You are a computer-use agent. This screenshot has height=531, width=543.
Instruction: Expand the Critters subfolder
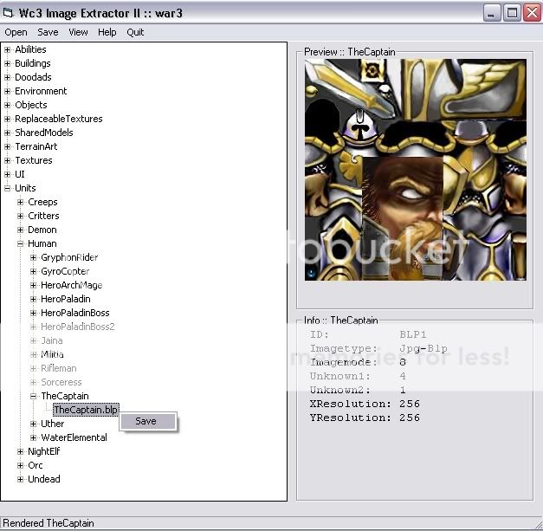21,217
